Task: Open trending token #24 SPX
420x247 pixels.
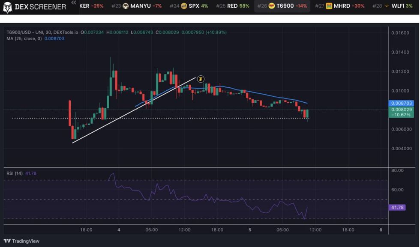Action: coord(189,6)
